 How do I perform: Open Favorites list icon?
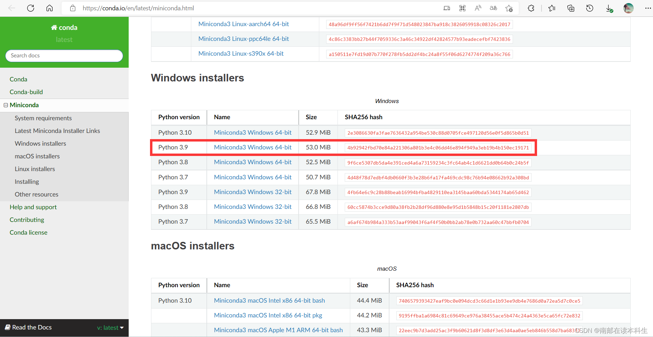click(x=552, y=8)
